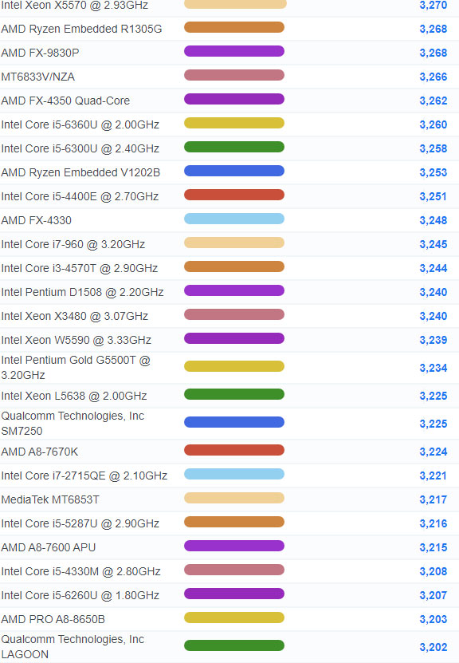Viewport: 459px width, 663px height.
Task: Click the yellow bar for AMD PRO A8-8650B
Action: point(234,618)
